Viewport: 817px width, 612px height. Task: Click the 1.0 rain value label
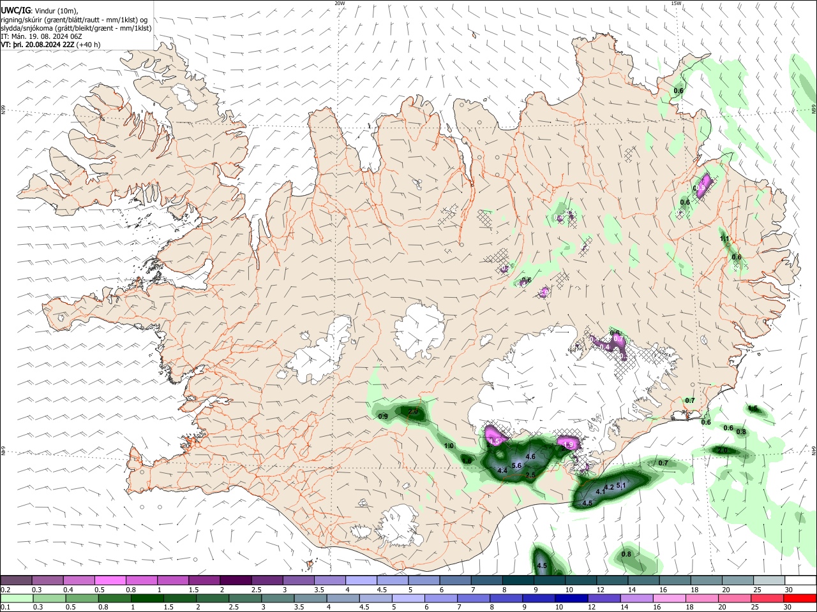449,446
